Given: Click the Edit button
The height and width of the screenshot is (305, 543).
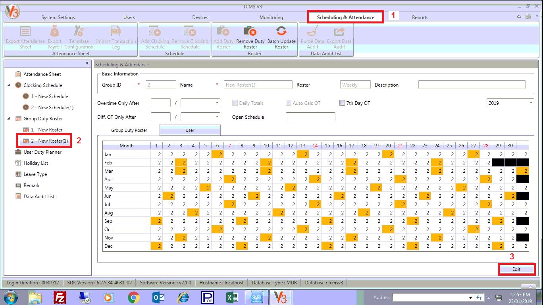Looking at the screenshot, I should pyautogui.click(x=516, y=269).
